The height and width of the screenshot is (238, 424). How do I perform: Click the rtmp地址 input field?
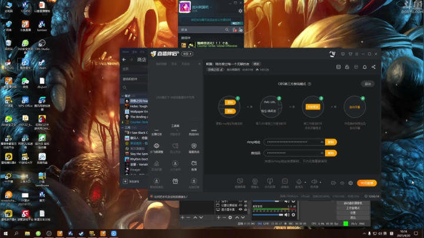[x=294, y=142]
